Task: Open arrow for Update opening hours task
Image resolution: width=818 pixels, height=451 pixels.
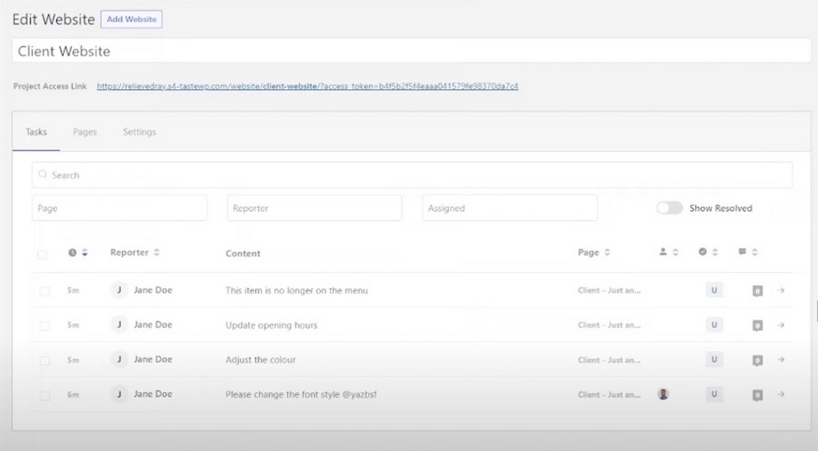Action: 781,325
